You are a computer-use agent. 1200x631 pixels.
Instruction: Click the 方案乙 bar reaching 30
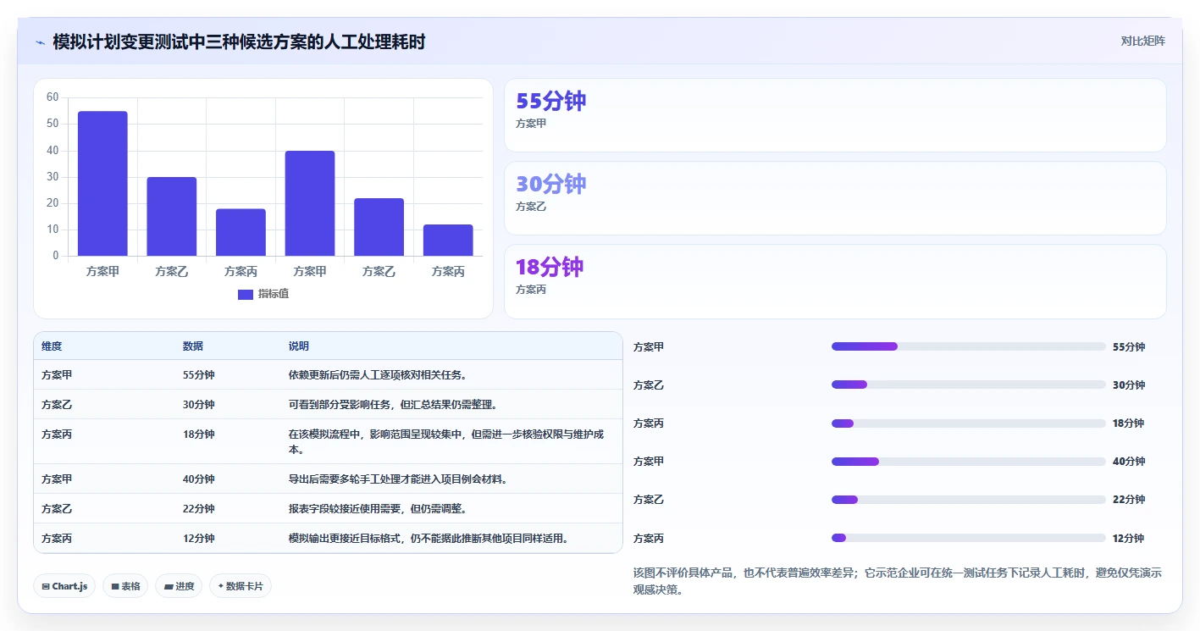pyautogui.click(x=172, y=216)
